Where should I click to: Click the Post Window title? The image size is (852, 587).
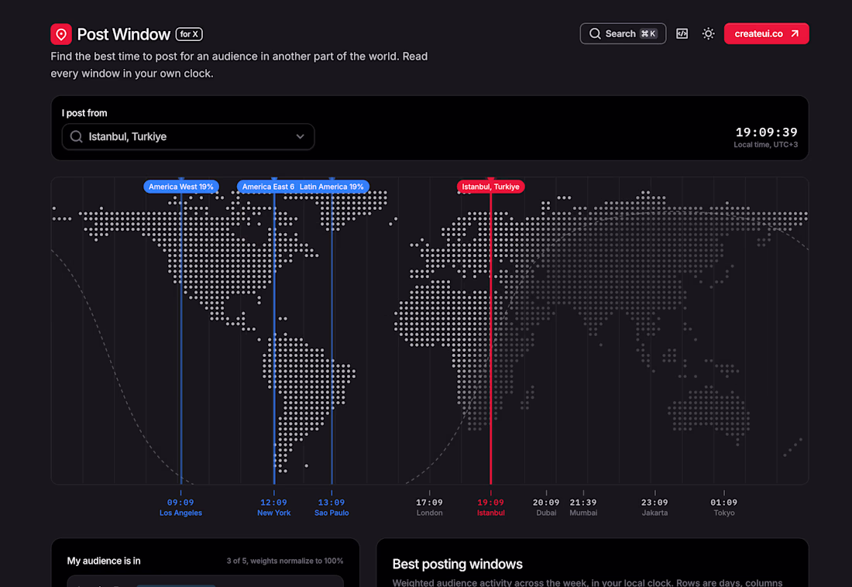click(x=123, y=34)
